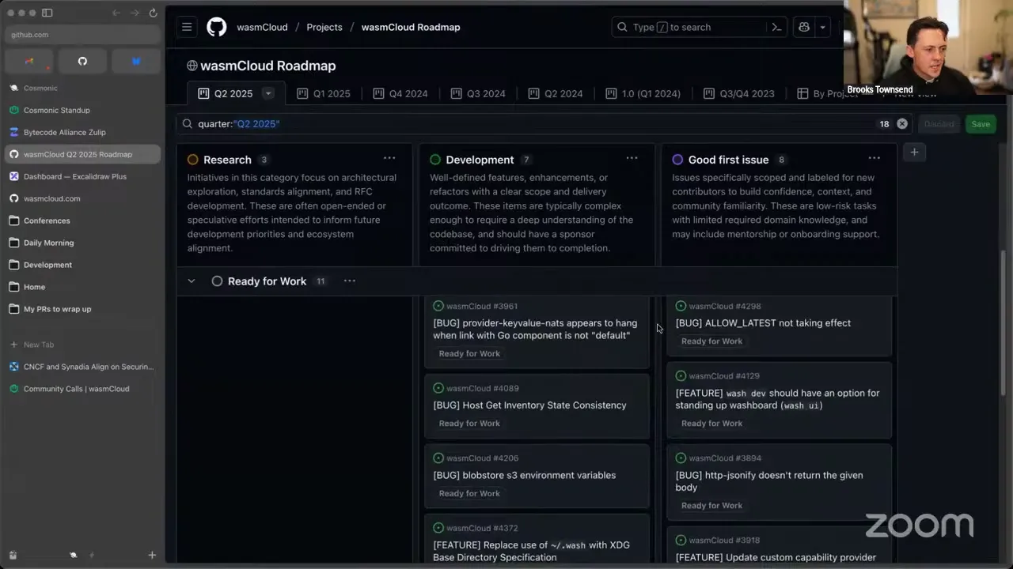Open the pinned GitHub tab

[x=82, y=61]
